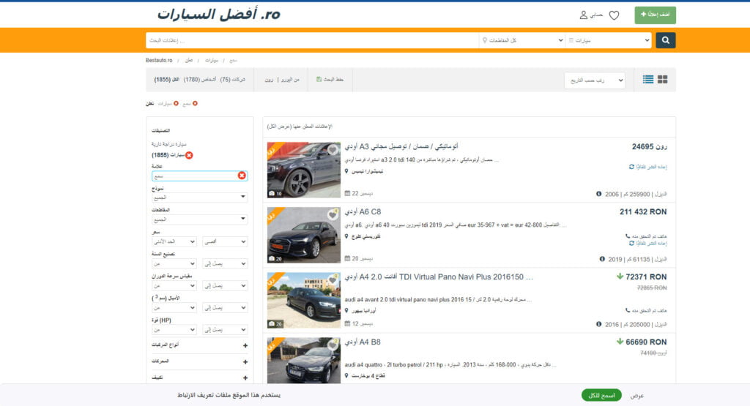Click the magnifier search button
The height and width of the screenshot is (406, 750).
tap(665, 40)
